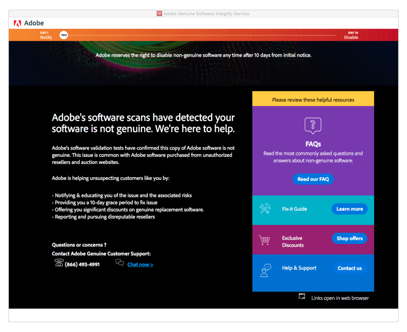
Task: Click the yellow helpful resources banner
Action: [313, 100]
